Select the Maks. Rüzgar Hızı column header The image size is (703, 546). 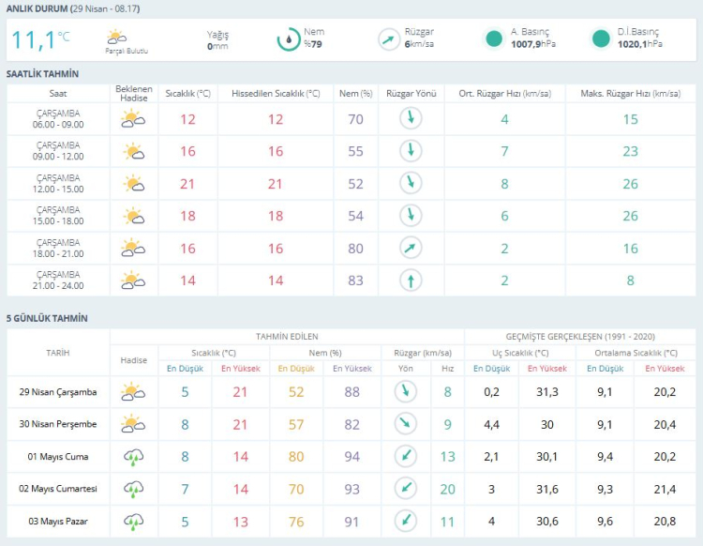click(x=630, y=94)
